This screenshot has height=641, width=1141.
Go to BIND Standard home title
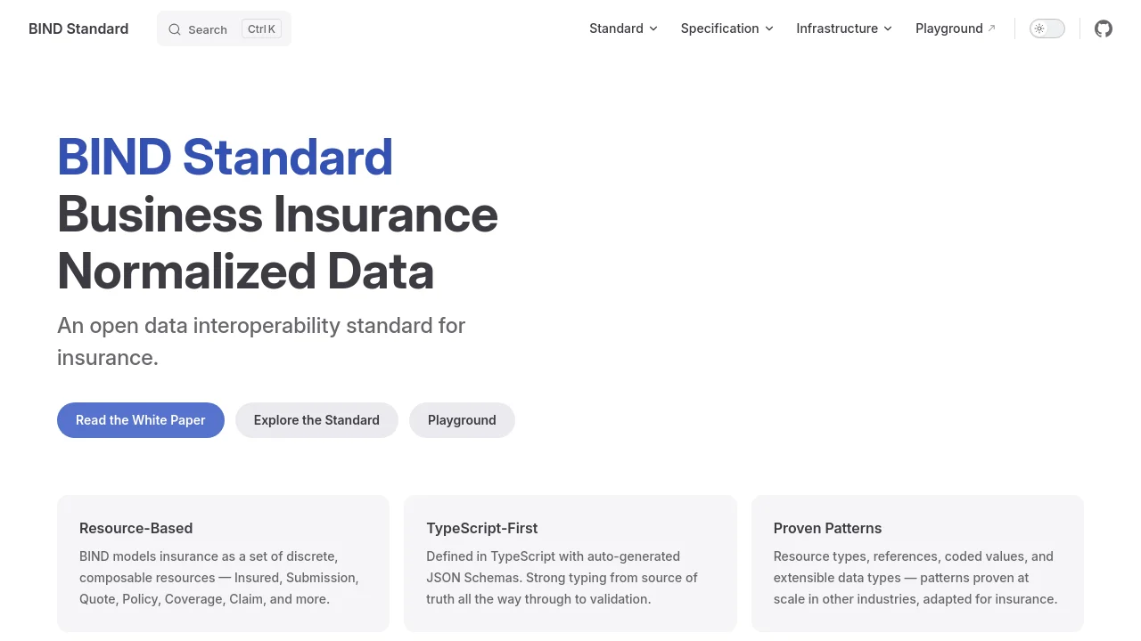(x=78, y=28)
